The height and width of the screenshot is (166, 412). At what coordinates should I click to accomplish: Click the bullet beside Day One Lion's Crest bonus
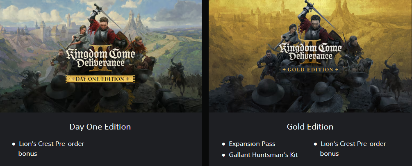tap(14, 144)
